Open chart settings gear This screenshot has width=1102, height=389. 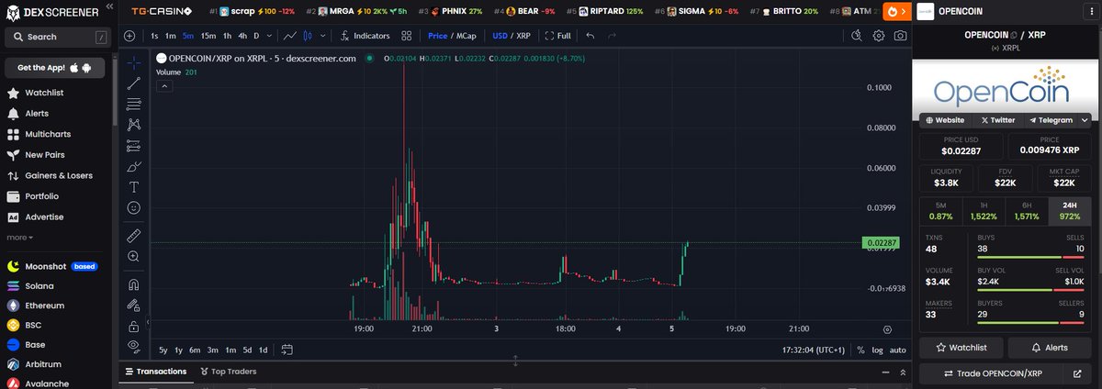coord(879,36)
